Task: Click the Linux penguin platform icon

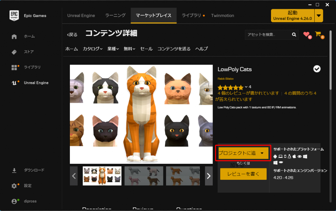Action: click(289, 157)
